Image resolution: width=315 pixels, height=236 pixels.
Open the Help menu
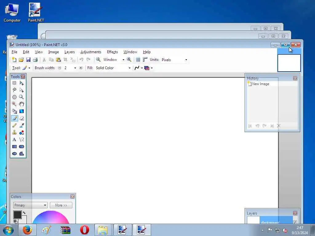[x=147, y=52]
